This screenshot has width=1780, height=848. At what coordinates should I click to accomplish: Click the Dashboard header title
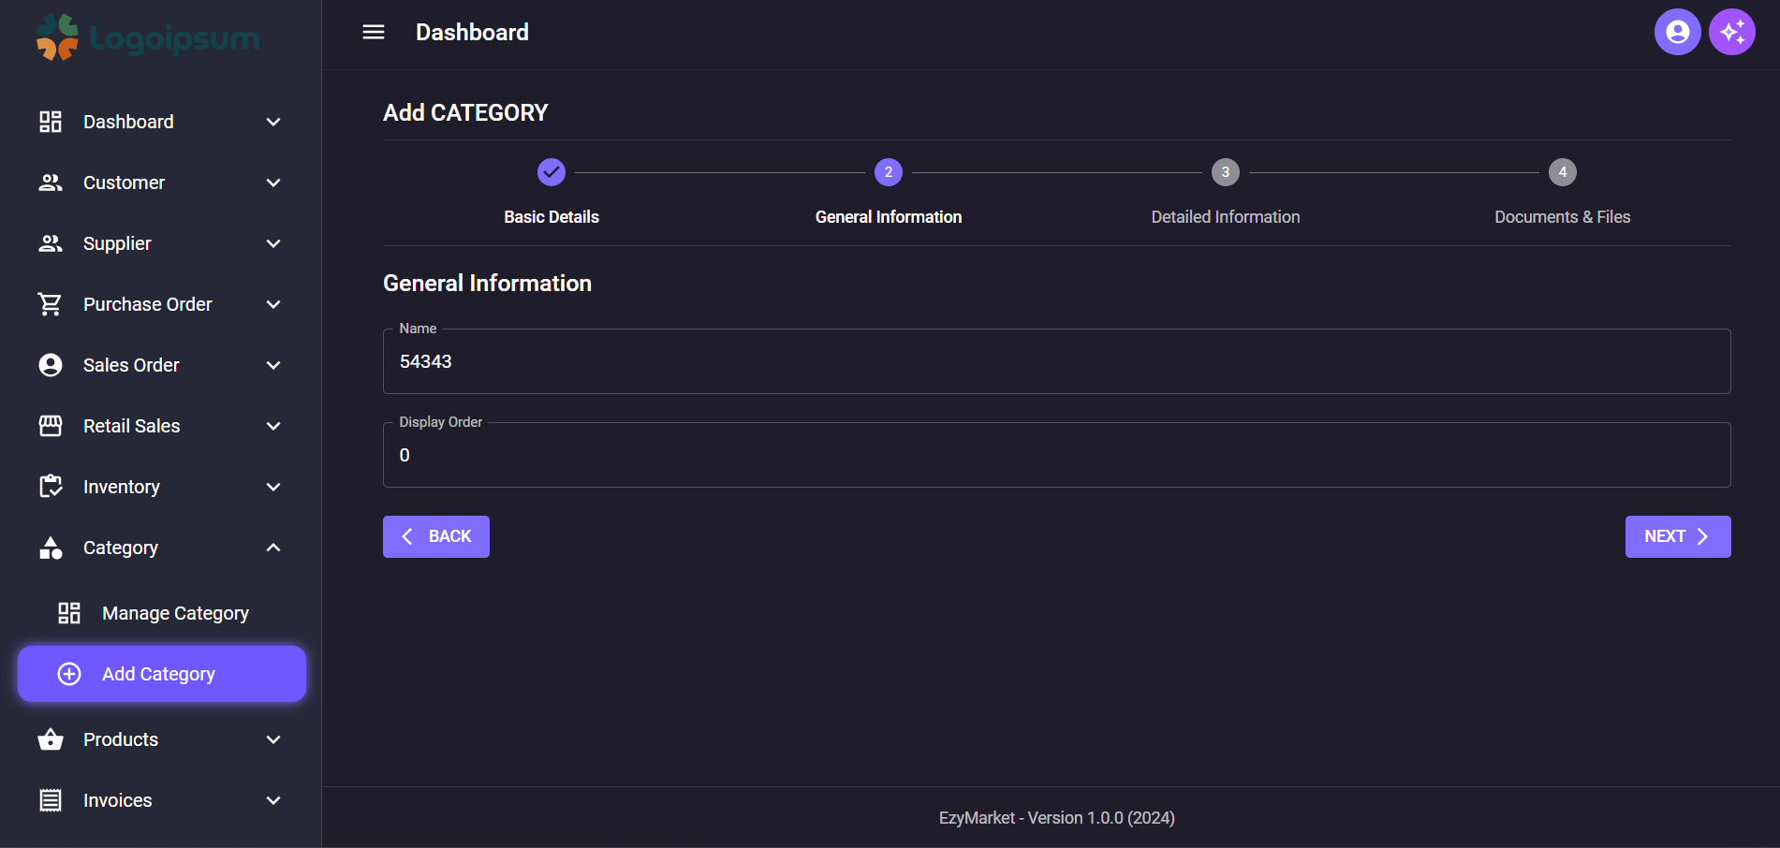tap(472, 33)
